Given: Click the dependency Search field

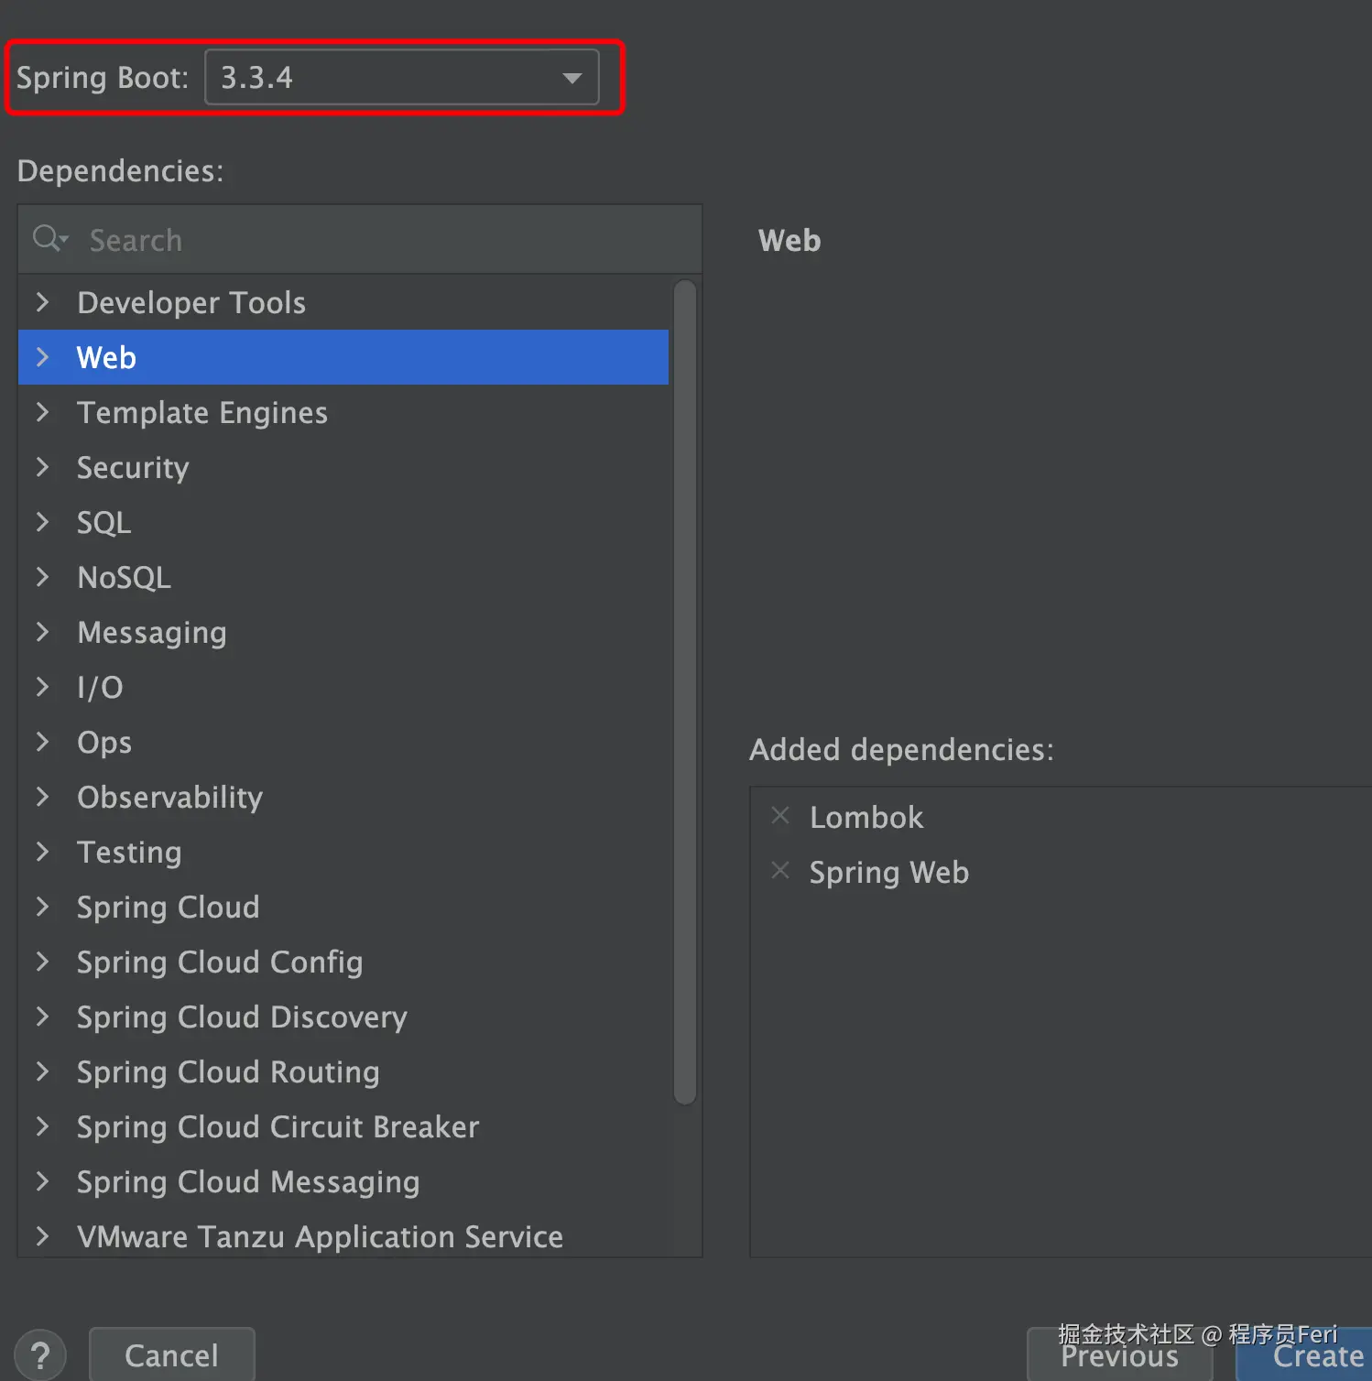Looking at the screenshot, I should click(360, 240).
